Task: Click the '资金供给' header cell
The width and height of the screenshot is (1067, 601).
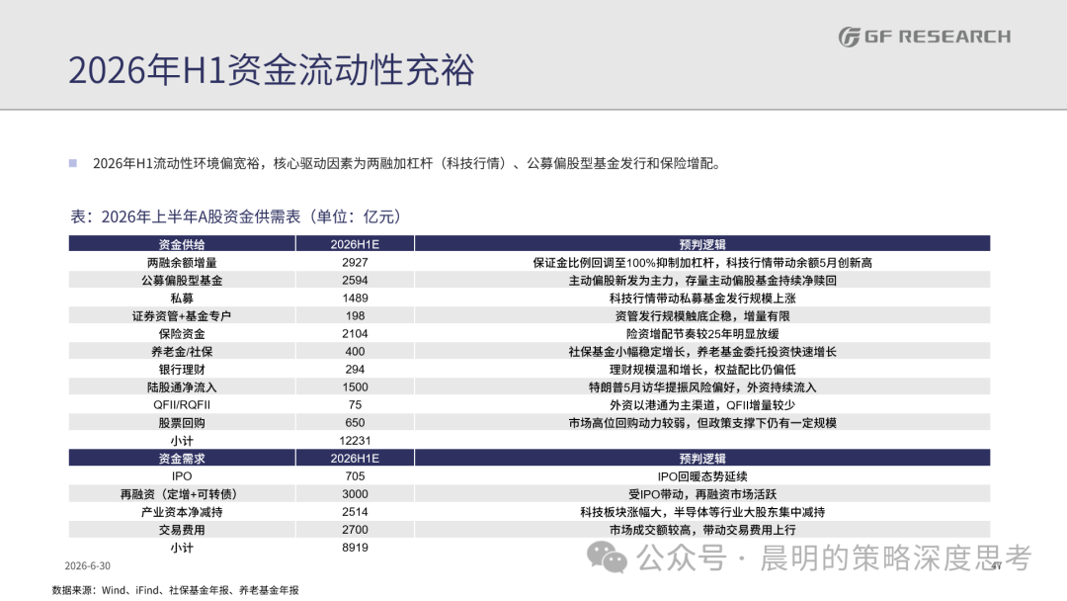Action: (182, 244)
